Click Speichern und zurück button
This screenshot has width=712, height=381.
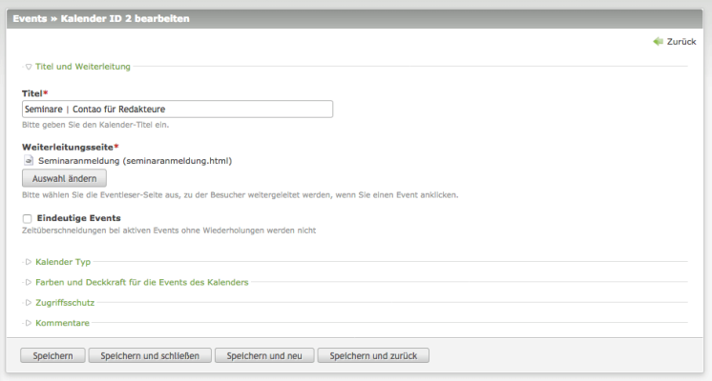pos(374,356)
